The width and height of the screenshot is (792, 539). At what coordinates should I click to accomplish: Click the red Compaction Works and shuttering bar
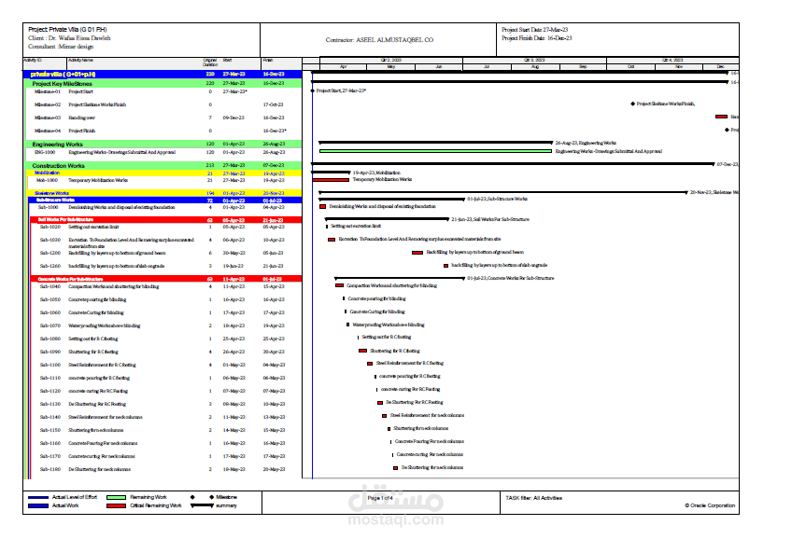[339, 286]
